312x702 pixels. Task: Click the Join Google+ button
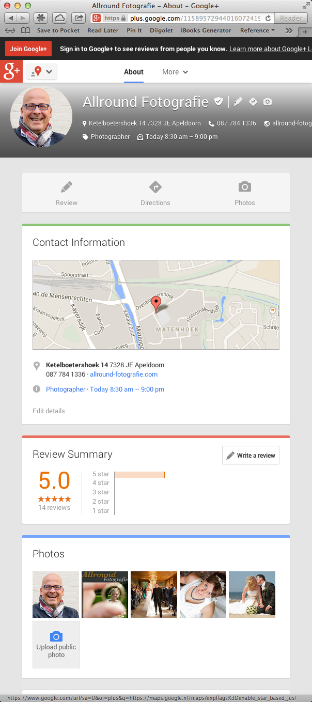pyautogui.click(x=28, y=49)
